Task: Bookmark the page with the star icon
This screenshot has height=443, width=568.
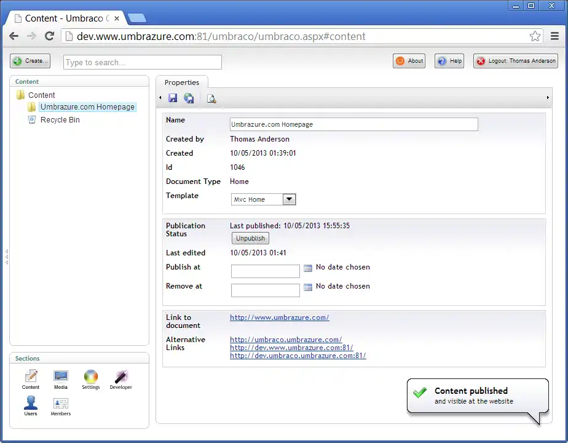Action: click(x=535, y=36)
